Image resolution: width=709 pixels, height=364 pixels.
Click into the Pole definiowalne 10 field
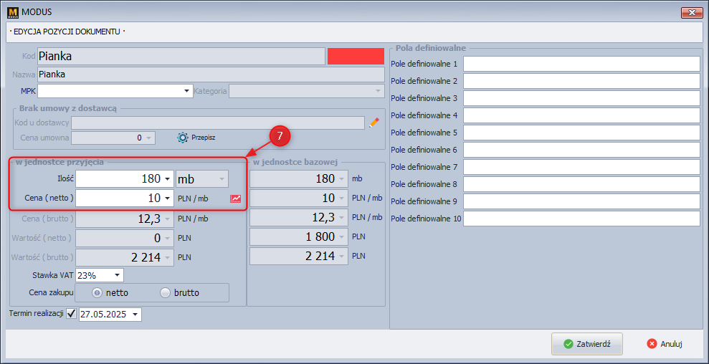pos(581,219)
